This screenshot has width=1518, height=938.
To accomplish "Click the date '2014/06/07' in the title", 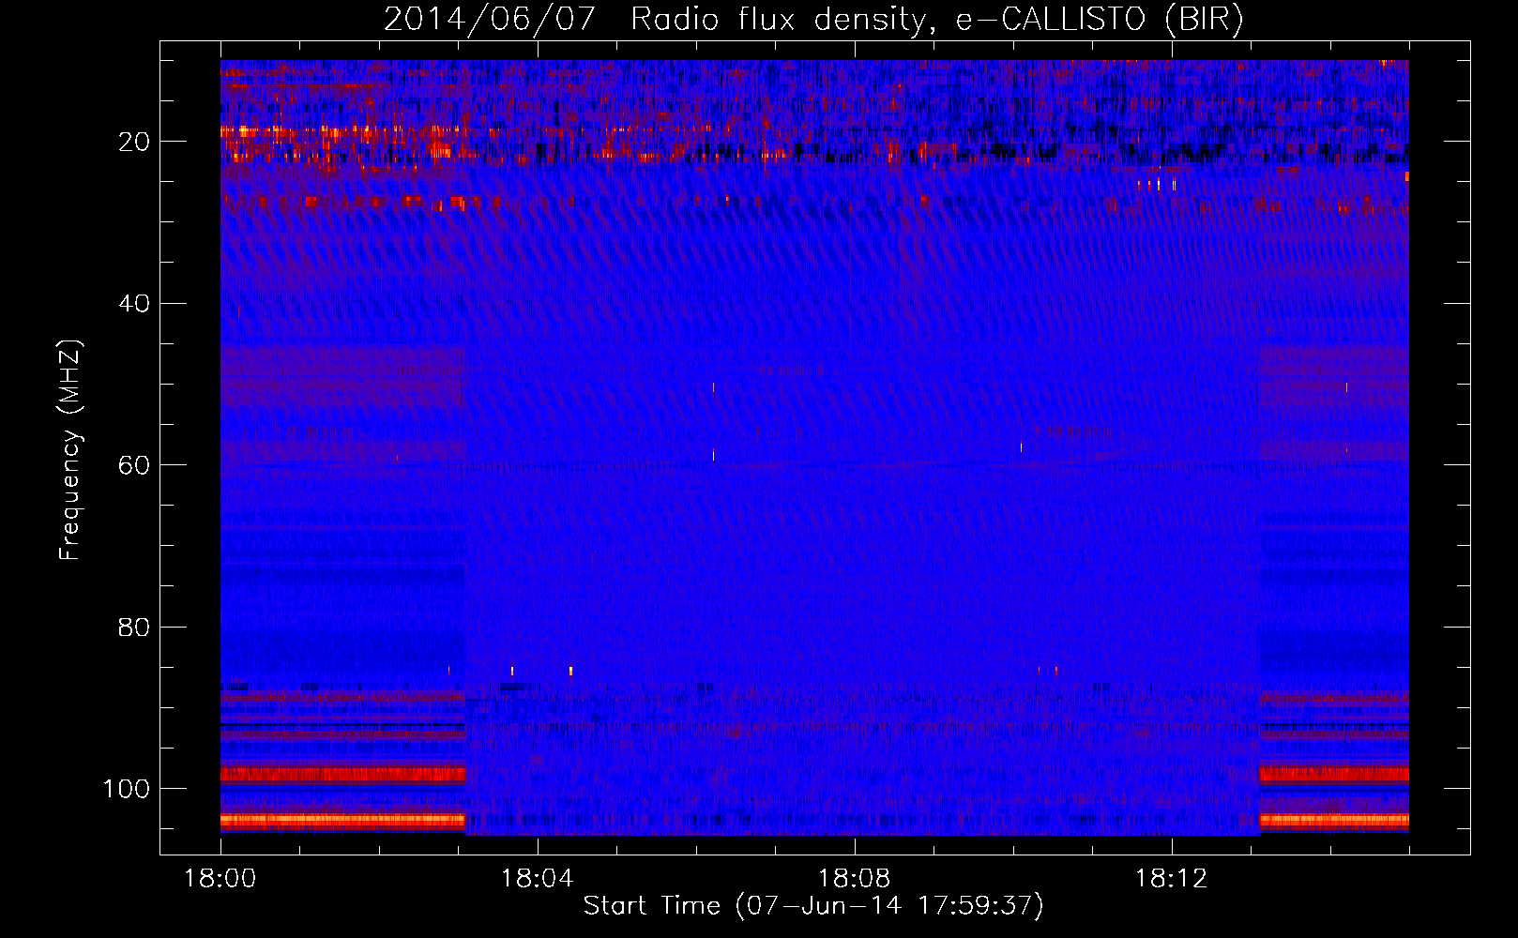I will click(x=490, y=20).
